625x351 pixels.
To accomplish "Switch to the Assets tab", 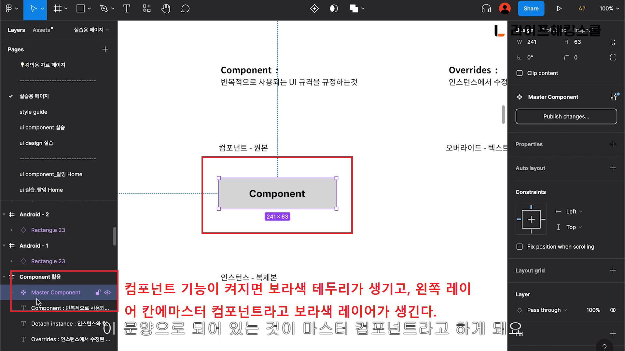I will tap(41, 30).
